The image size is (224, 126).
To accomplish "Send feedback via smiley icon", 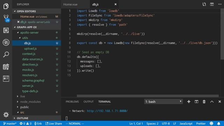I will click(211, 124).
